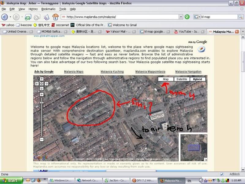Open the Home page button
Viewport: 245px width, 184px height.
55,17
